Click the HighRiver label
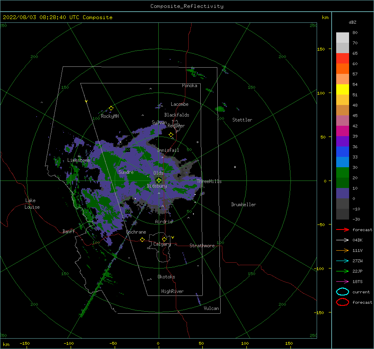Image resolution: width=374 pixels, height=349 pixels. point(172,291)
